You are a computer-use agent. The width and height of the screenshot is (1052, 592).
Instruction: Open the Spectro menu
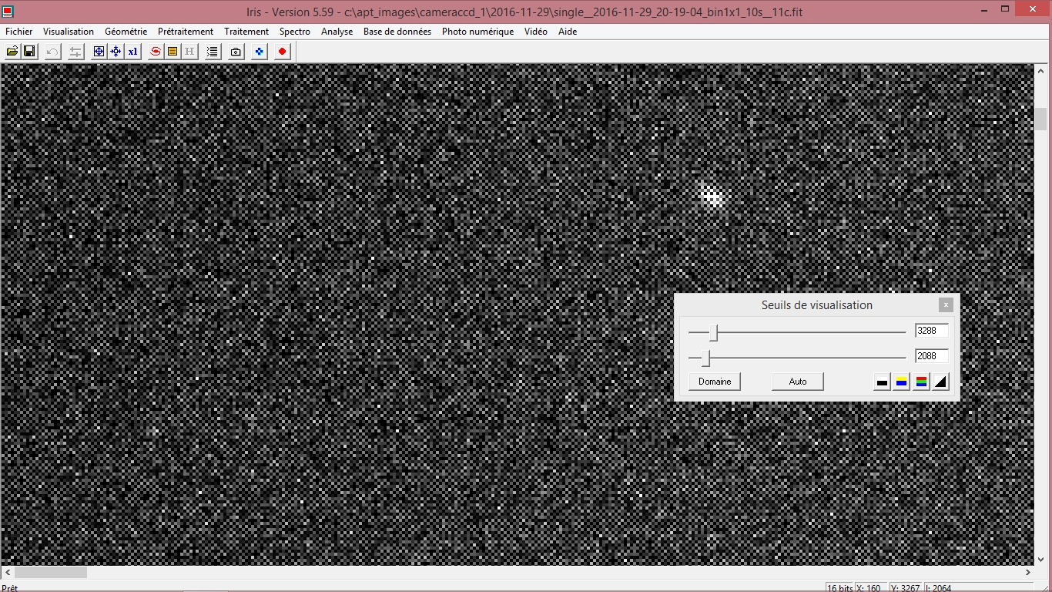(295, 32)
